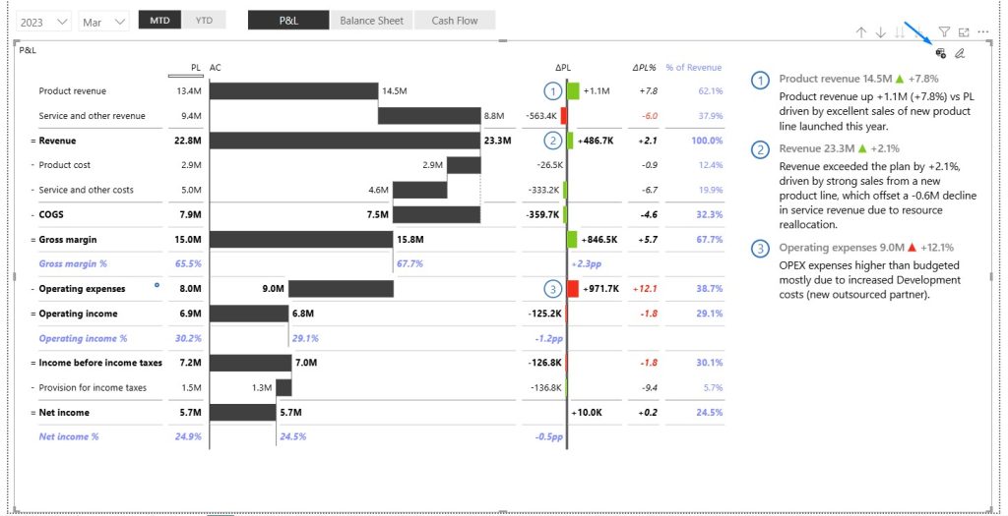Click the comment dot beside Operating expenses
This screenshot has height=516, width=1008.
click(x=157, y=285)
